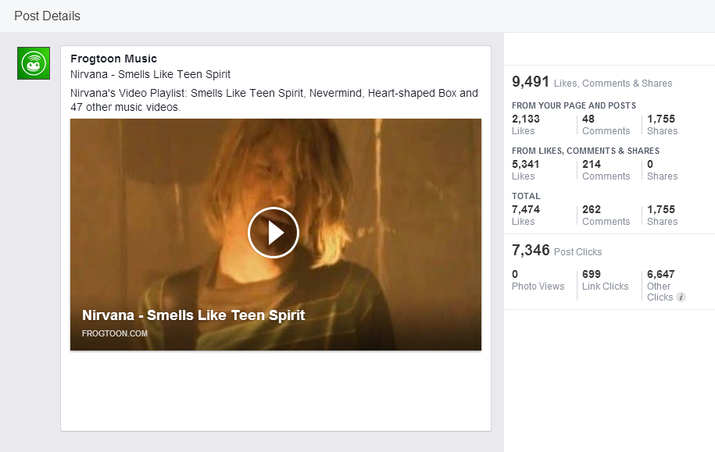Click the 7,474 total Likes stat
This screenshot has height=452, width=715.
[x=526, y=210]
